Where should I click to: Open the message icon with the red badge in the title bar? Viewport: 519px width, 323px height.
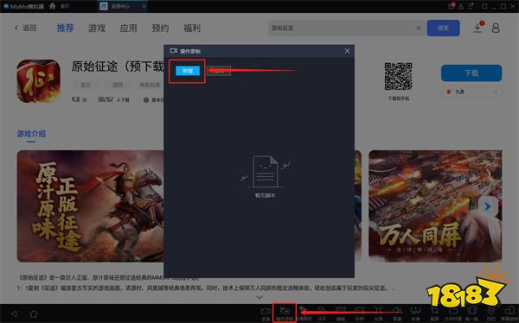[x=452, y=6]
